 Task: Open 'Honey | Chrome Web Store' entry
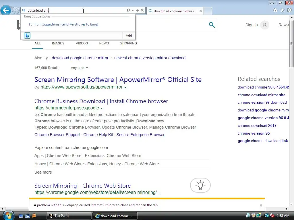96,164
